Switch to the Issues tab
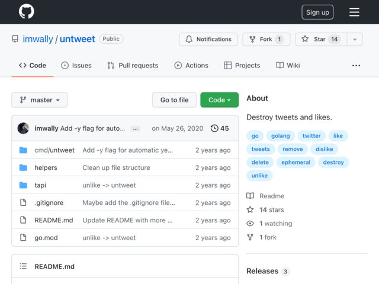The height and width of the screenshot is (284, 379). click(76, 66)
